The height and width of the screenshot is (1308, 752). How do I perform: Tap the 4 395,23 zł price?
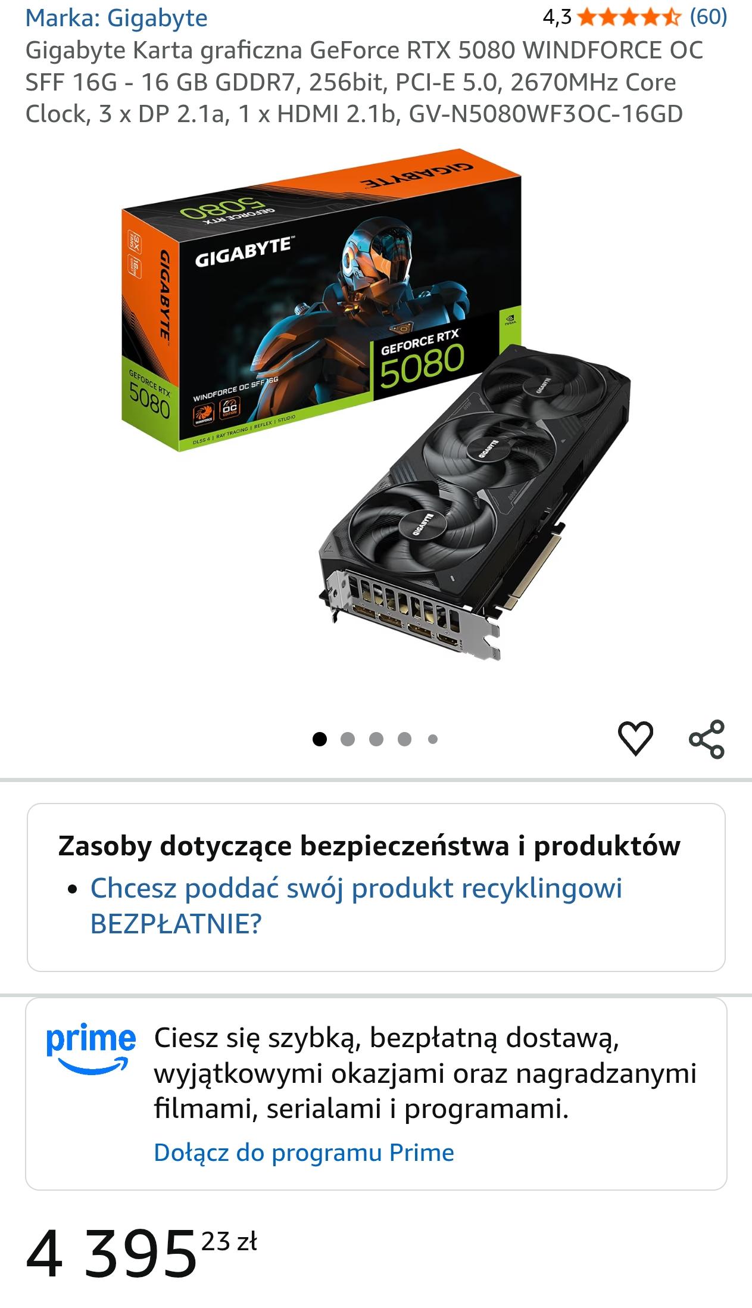(x=142, y=1254)
